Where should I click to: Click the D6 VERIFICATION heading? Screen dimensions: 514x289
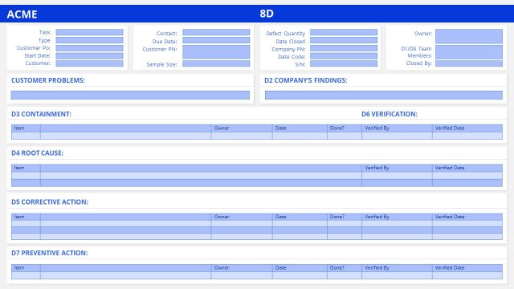click(x=389, y=114)
